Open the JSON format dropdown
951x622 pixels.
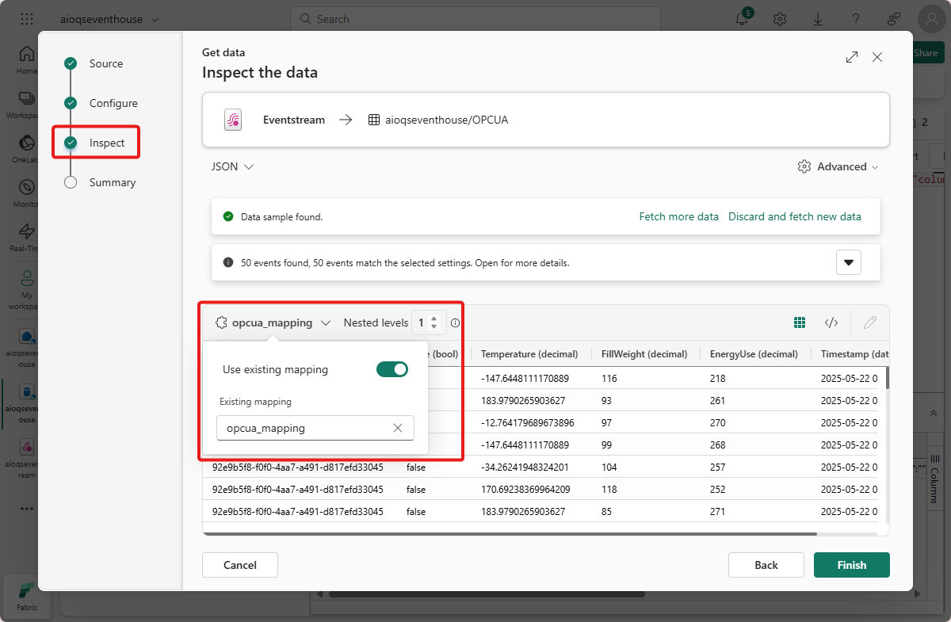[232, 167]
